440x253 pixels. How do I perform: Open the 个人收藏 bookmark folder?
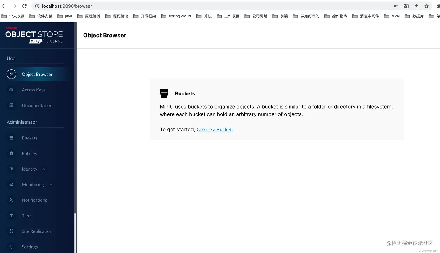[13, 16]
